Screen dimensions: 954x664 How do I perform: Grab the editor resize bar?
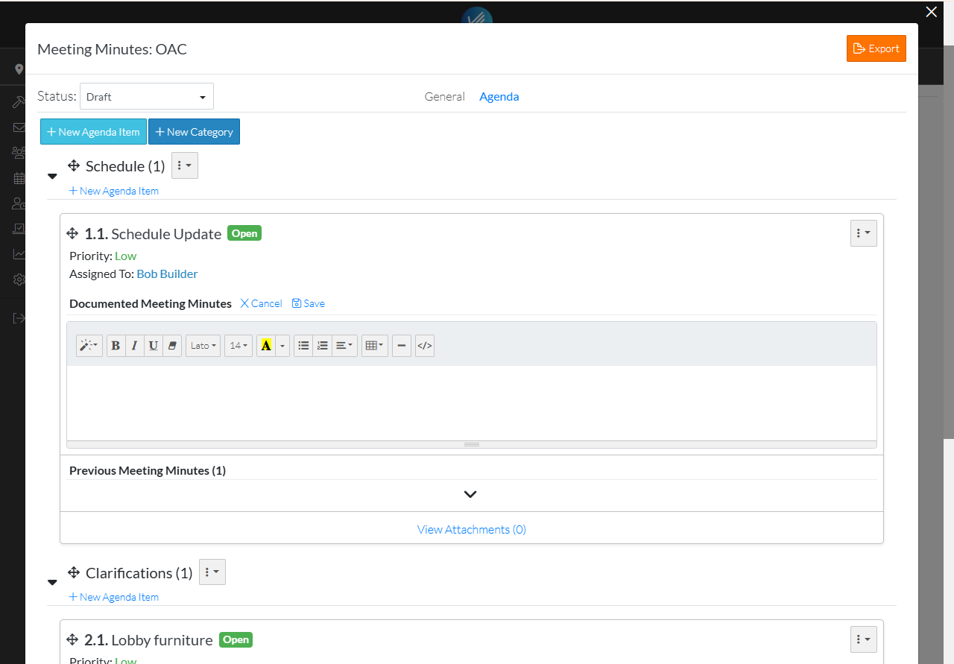click(472, 444)
